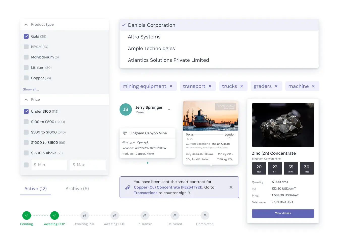The image size is (346, 252).
Task: Click the Delivered lock icon
Action: 175,215
